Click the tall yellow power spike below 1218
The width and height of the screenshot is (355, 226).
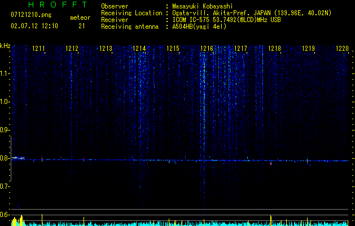(x=271, y=220)
